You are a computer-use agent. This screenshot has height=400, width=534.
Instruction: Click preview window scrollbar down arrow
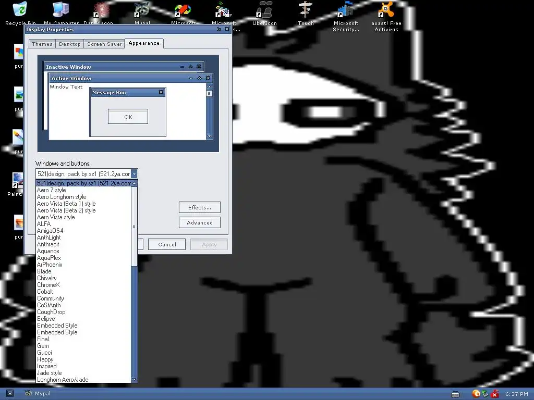[x=210, y=136]
